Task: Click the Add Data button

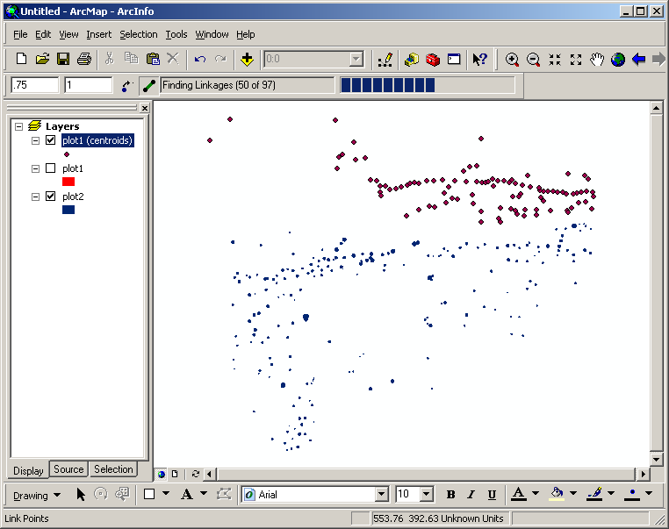Action: pyautogui.click(x=247, y=60)
